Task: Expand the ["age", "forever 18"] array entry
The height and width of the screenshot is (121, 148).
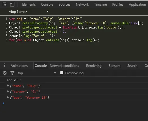Action: (8, 97)
